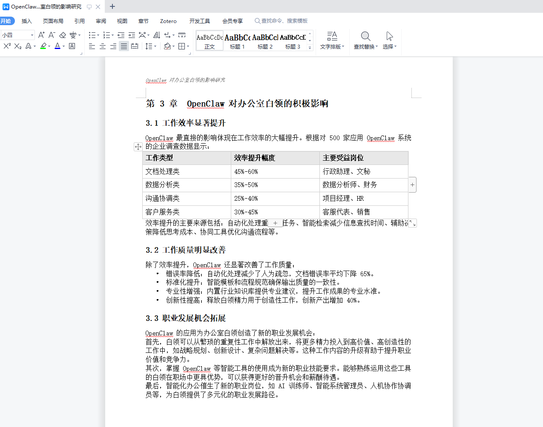Toggle justified alignment

click(124, 46)
